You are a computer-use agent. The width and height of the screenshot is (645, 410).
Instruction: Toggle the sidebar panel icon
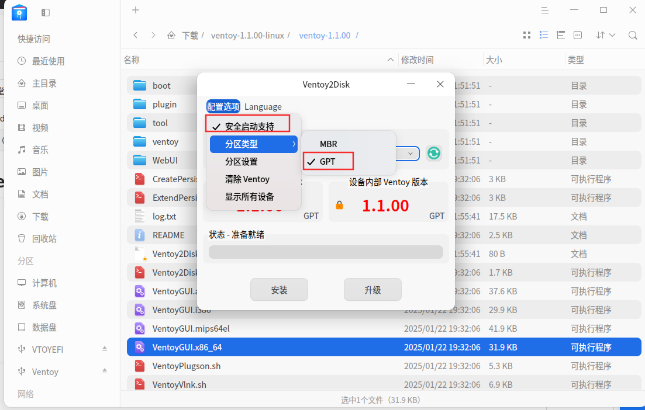tap(46, 13)
